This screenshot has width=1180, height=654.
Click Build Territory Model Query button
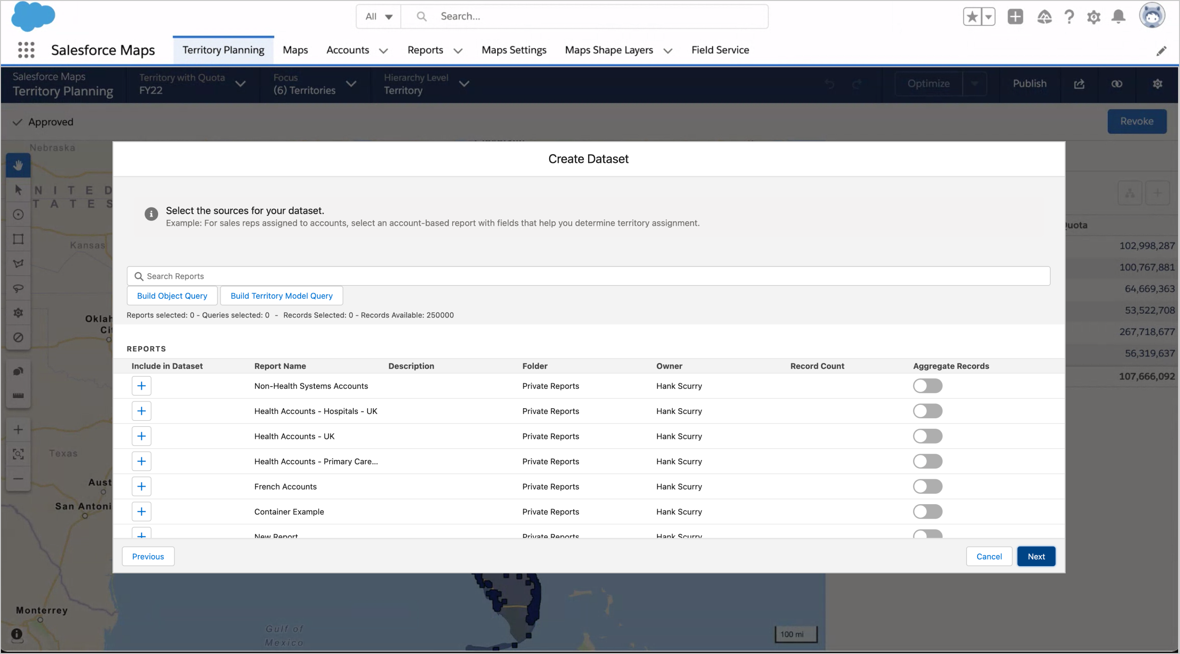[282, 296]
